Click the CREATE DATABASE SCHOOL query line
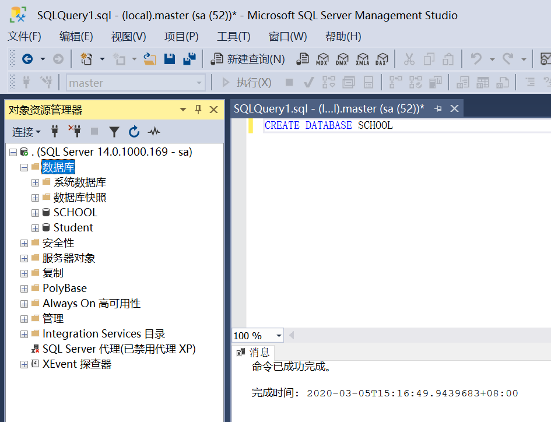This screenshot has height=422, width=551. click(x=329, y=125)
